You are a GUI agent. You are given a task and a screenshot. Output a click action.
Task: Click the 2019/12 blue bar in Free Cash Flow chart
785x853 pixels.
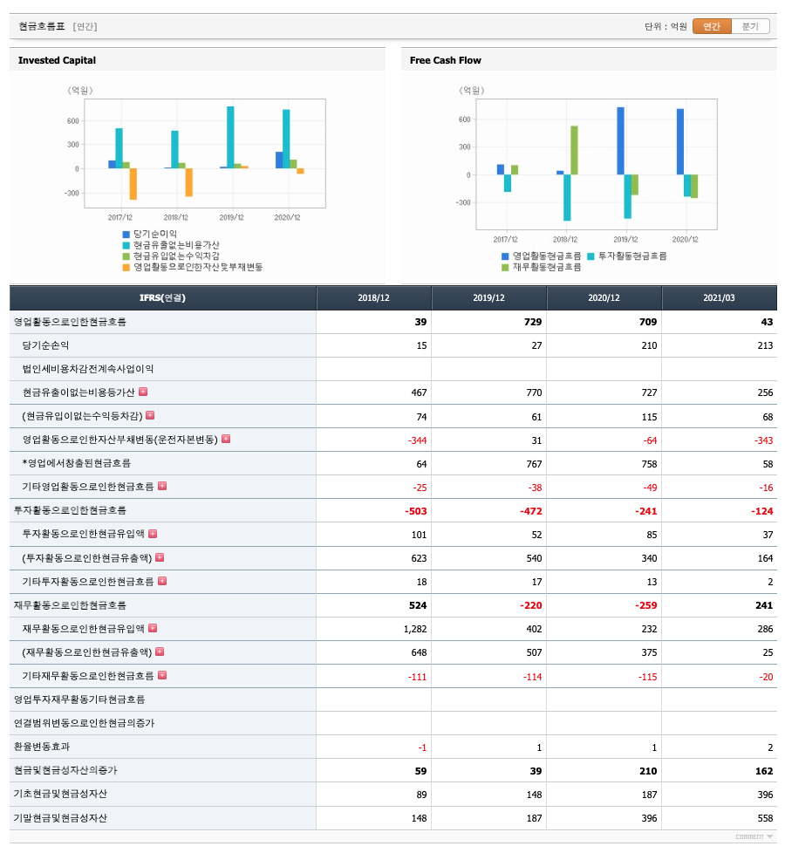621,141
